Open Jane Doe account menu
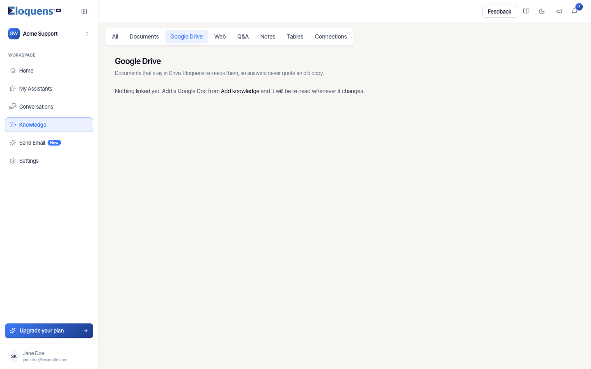Image resolution: width=591 pixels, height=369 pixels. pyautogui.click(x=49, y=356)
